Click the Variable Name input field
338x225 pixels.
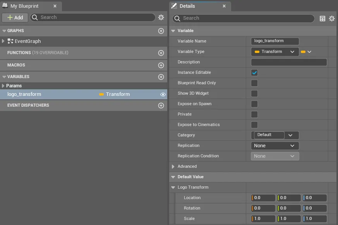tap(275, 41)
